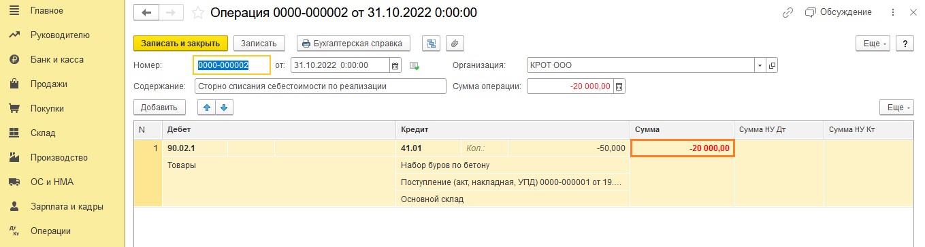Move row up with arrow

(207, 107)
